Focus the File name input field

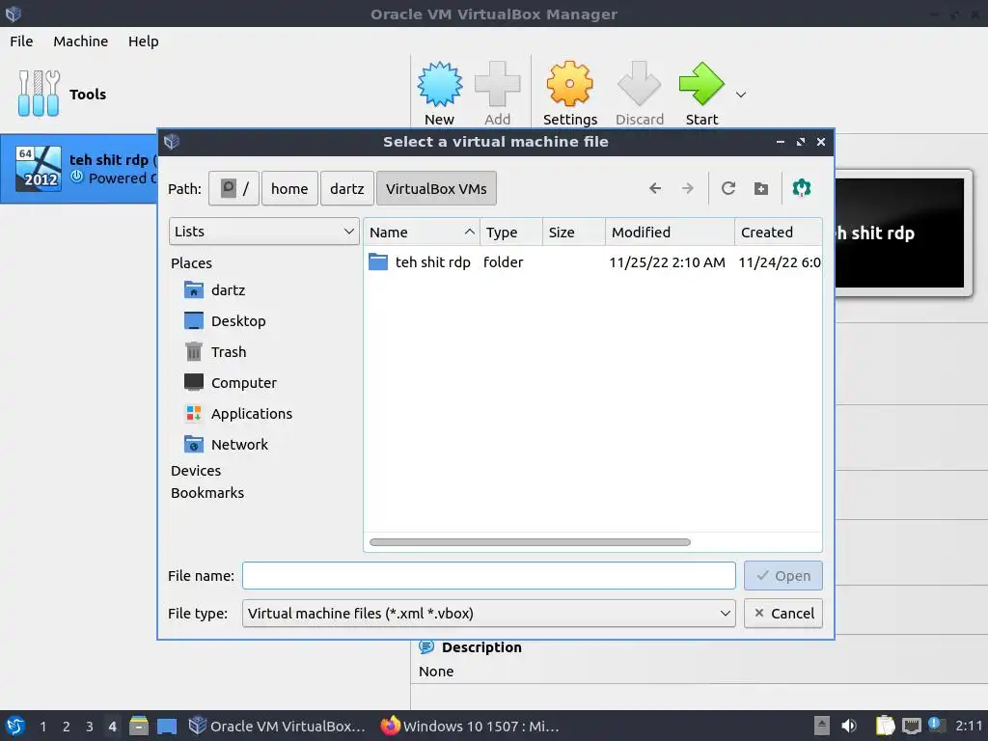[489, 576]
